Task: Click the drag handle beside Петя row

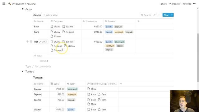Action: point(31,42)
